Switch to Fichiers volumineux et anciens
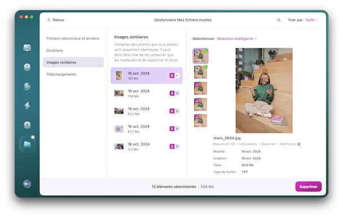343x217 pixels. 73,38
